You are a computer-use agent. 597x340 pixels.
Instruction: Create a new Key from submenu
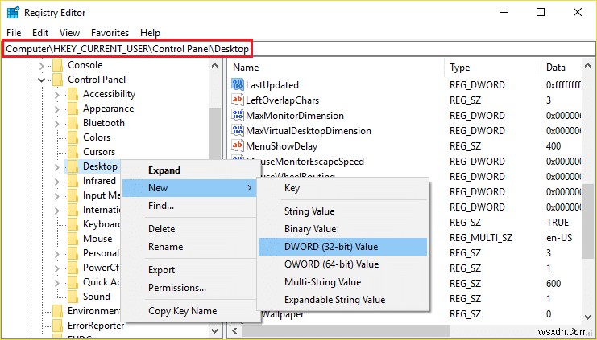point(342,188)
